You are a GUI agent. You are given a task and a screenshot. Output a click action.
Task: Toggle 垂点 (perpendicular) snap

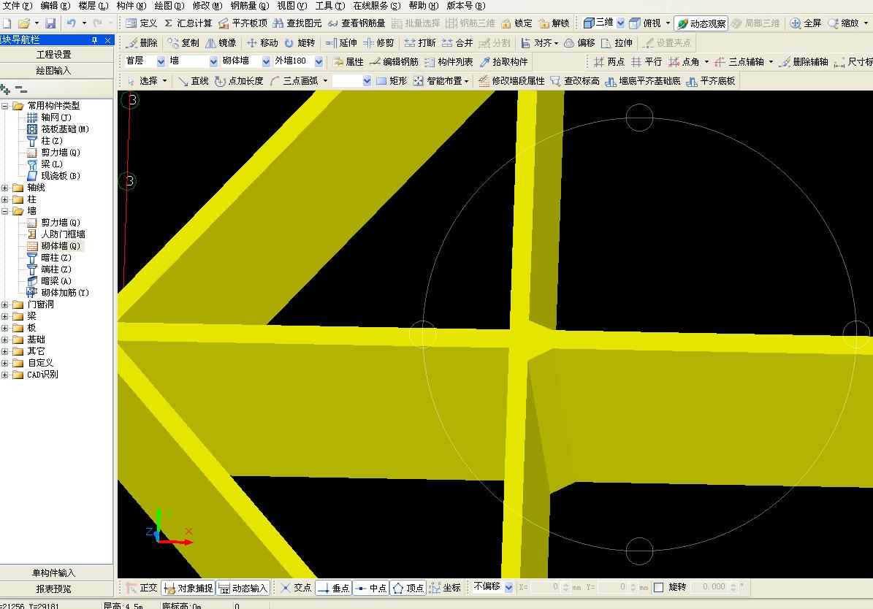(x=333, y=588)
